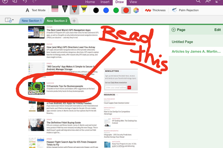Tap the Keep Your Projects In Line thumbnail
223x148 pixels.
(x=108, y=145)
